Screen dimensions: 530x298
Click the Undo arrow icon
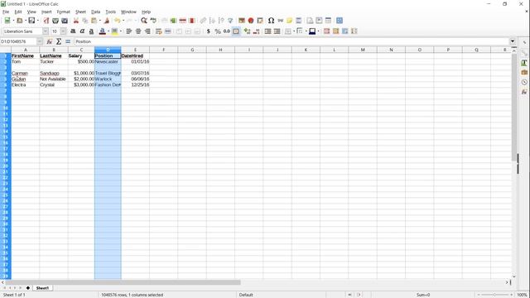click(117, 21)
